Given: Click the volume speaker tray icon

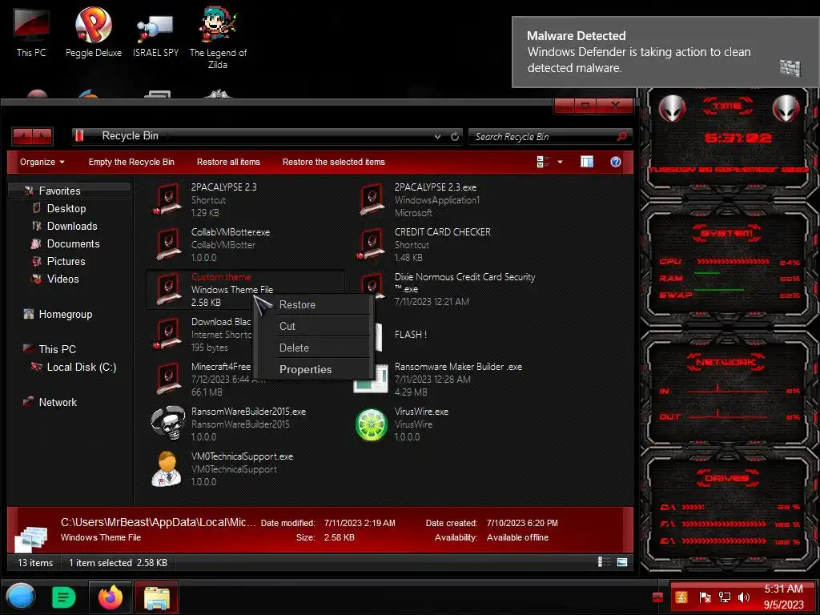Looking at the screenshot, I should pyautogui.click(x=743, y=597).
